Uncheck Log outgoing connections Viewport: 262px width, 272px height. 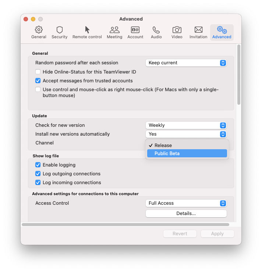[x=38, y=173]
